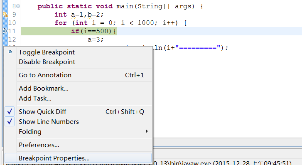Open Preferences... from context menu
Image resolution: width=302 pixels, height=165 pixels.
[78, 145]
